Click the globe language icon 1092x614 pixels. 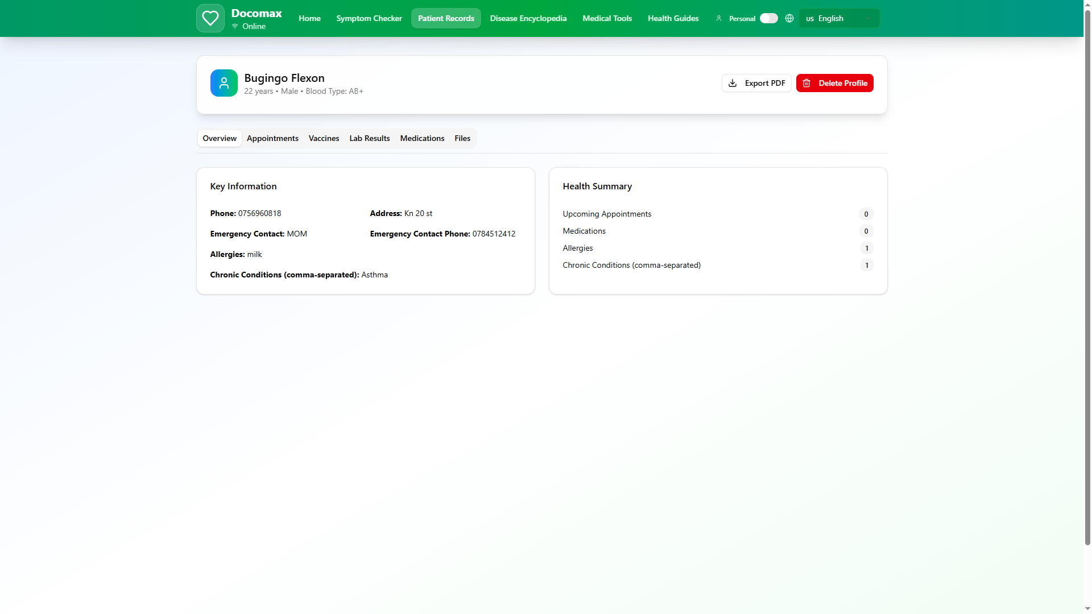pos(789,18)
